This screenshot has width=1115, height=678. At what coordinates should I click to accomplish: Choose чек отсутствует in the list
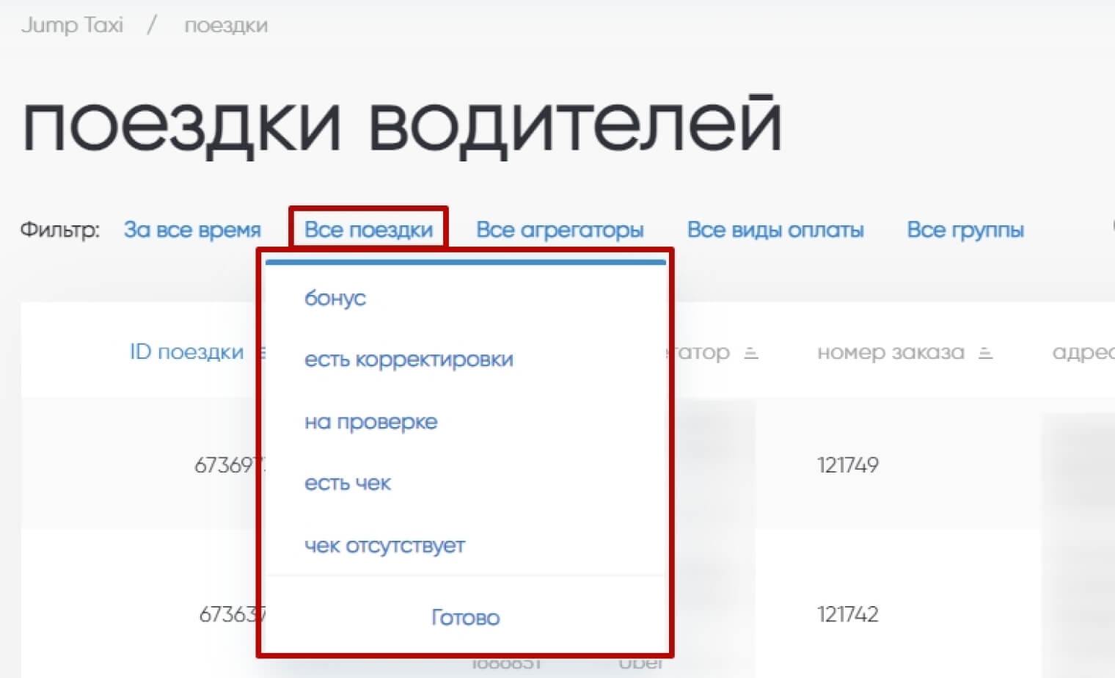(x=384, y=545)
